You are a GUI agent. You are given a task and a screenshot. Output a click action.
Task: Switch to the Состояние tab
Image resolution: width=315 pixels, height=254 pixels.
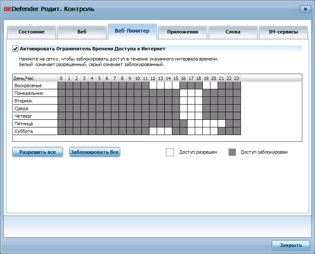click(x=31, y=32)
